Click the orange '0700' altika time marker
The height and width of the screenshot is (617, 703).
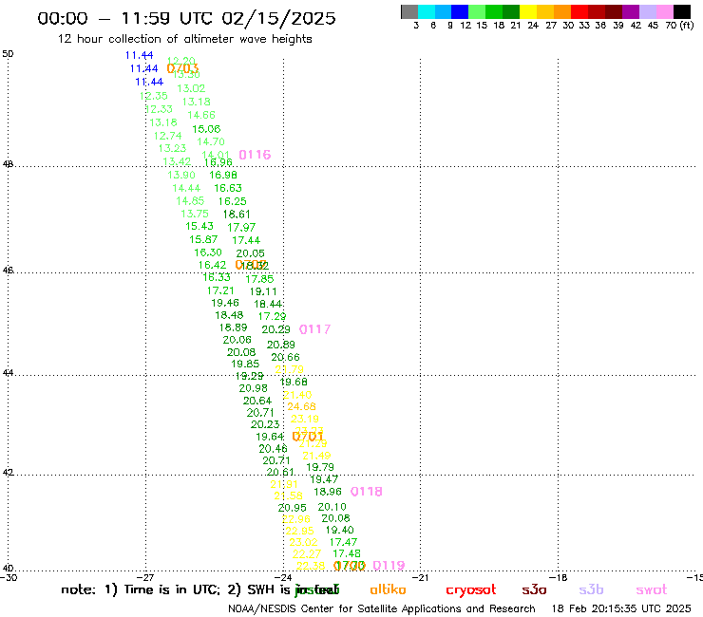pos(350,566)
